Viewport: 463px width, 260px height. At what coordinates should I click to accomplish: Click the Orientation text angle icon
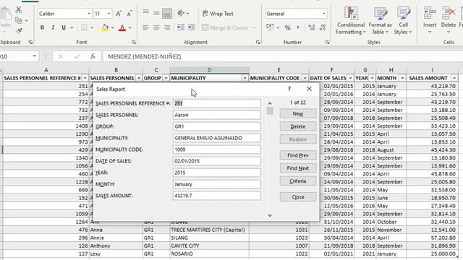pos(181,13)
